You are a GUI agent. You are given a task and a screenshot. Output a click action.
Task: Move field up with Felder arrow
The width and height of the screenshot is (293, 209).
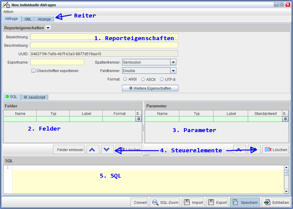[93, 150]
